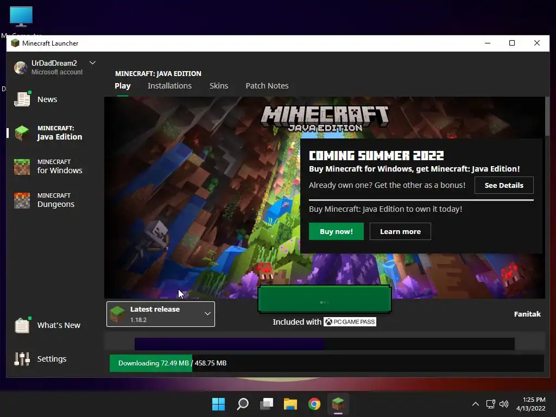Click the Settings label in sidebar
The width and height of the screenshot is (556, 417).
tap(52, 359)
